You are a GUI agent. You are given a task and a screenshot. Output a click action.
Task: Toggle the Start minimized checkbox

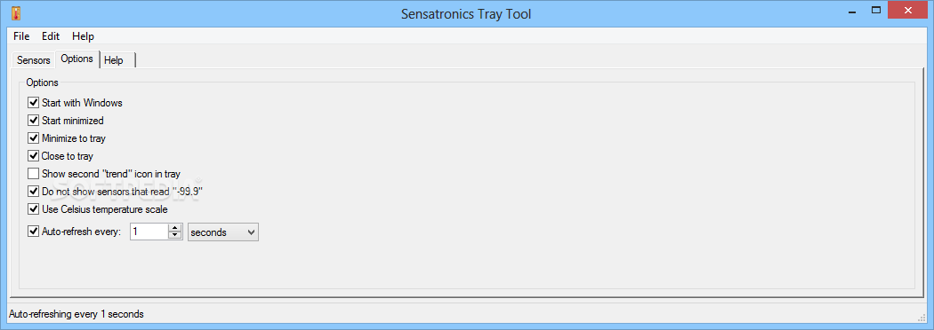click(x=34, y=121)
